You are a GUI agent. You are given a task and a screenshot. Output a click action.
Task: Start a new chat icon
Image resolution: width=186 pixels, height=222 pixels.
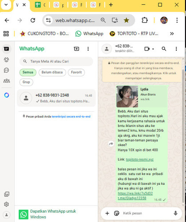coord(76,49)
